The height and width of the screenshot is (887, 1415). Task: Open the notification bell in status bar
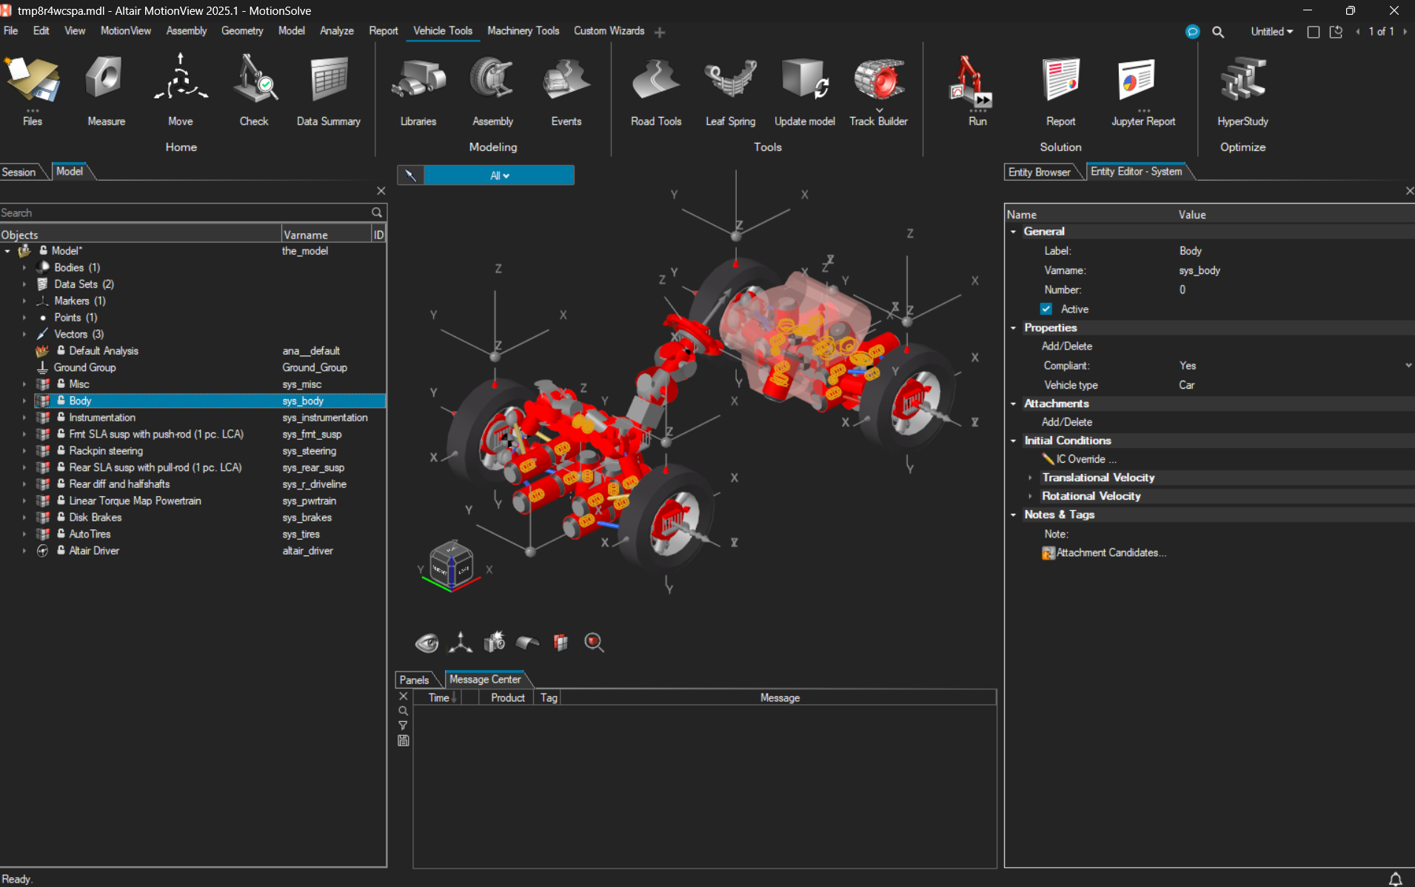point(1395,879)
